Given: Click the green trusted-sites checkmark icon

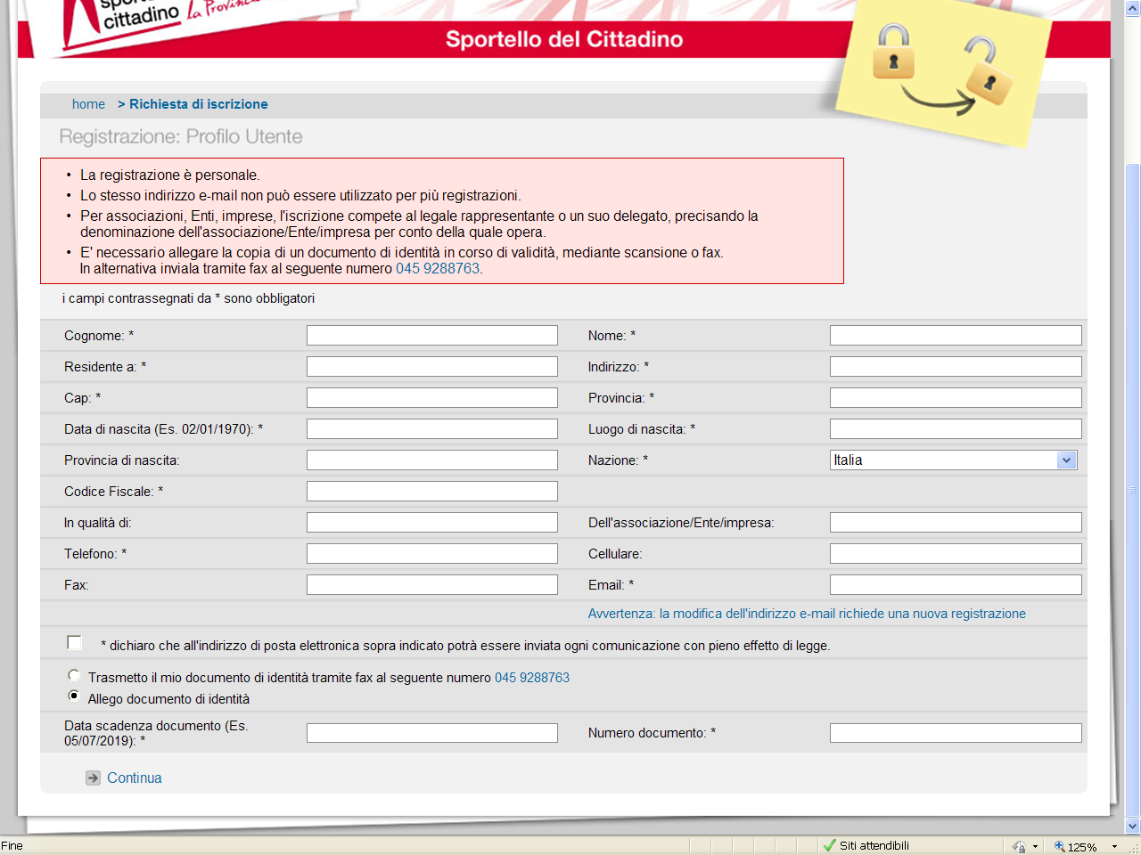Looking at the screenshot, I should coord(830,845).
